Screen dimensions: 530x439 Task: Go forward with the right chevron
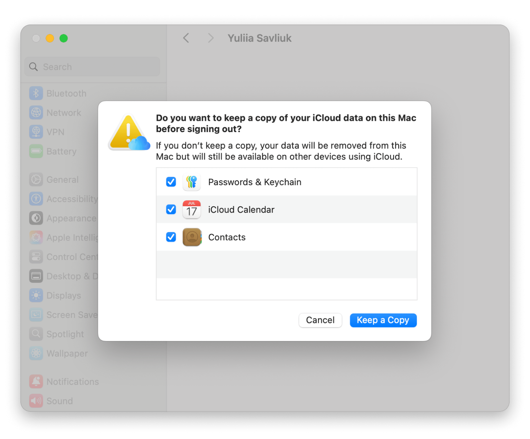tap(211, 38)
